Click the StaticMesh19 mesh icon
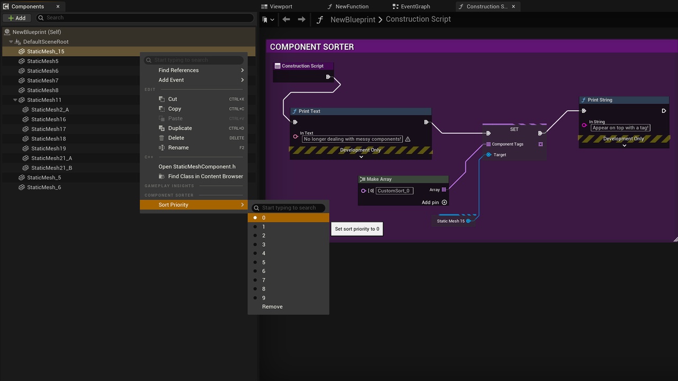The width and height of the screenshot is (678, 381). (x=26, y=149)
